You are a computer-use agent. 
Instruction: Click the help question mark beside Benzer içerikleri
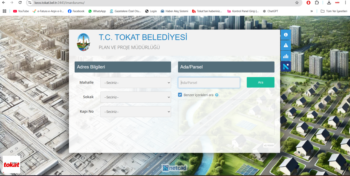click(217, 95)
